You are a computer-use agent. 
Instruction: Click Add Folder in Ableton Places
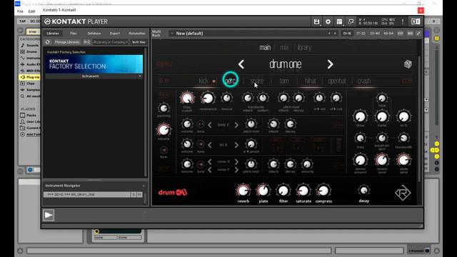30,134
